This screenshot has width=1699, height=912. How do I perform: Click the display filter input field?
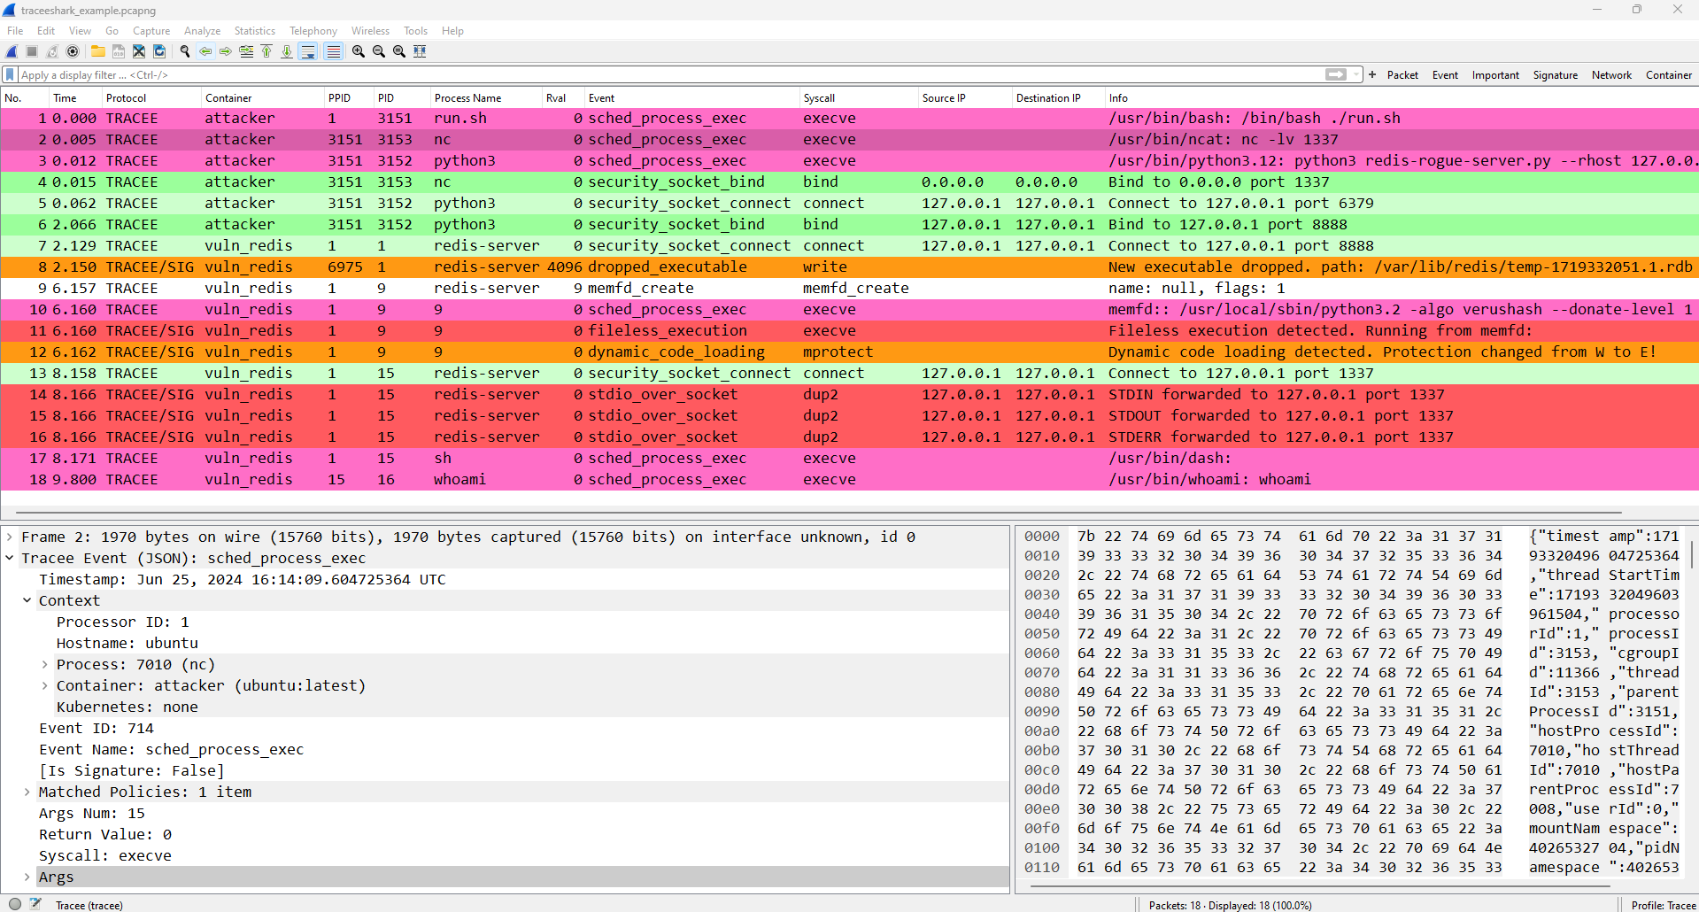click(x=673, y=74)
